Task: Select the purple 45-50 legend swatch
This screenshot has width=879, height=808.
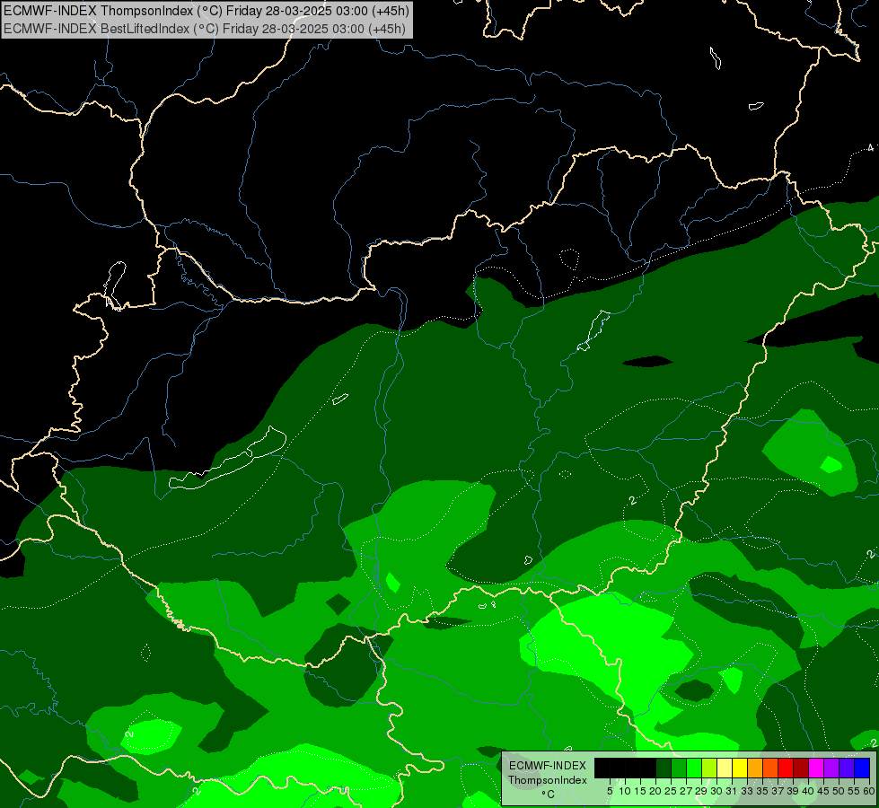Action: [x=831, y=768]
